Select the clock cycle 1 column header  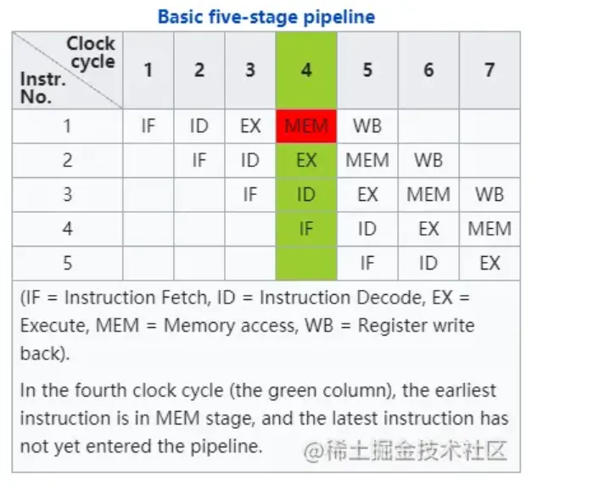[x=148, y=70]
